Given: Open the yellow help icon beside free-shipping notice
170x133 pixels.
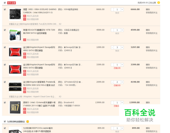Looking at the screenshot, I should coord(159,2).
